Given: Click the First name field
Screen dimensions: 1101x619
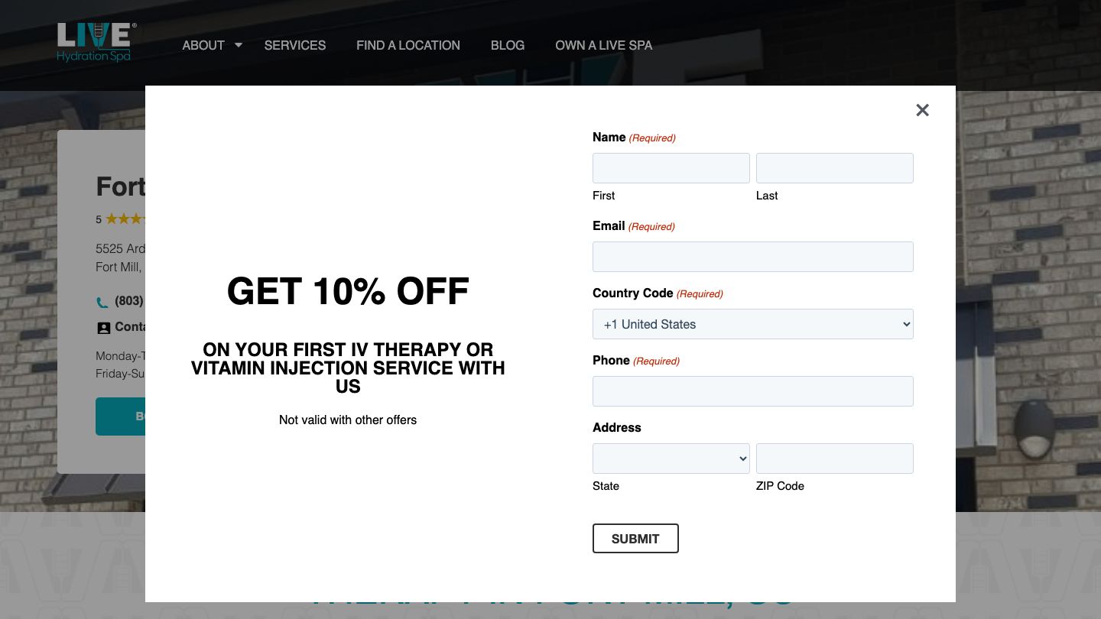Looking at the screenshot, I should coord(671,168).
